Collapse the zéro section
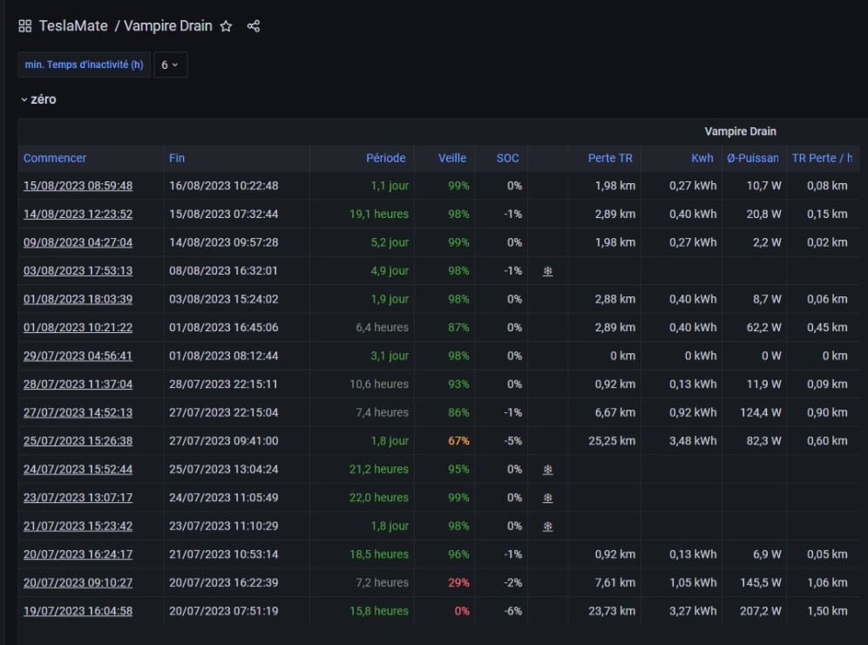This screenshot has height=645, width=868. [38, 99]
